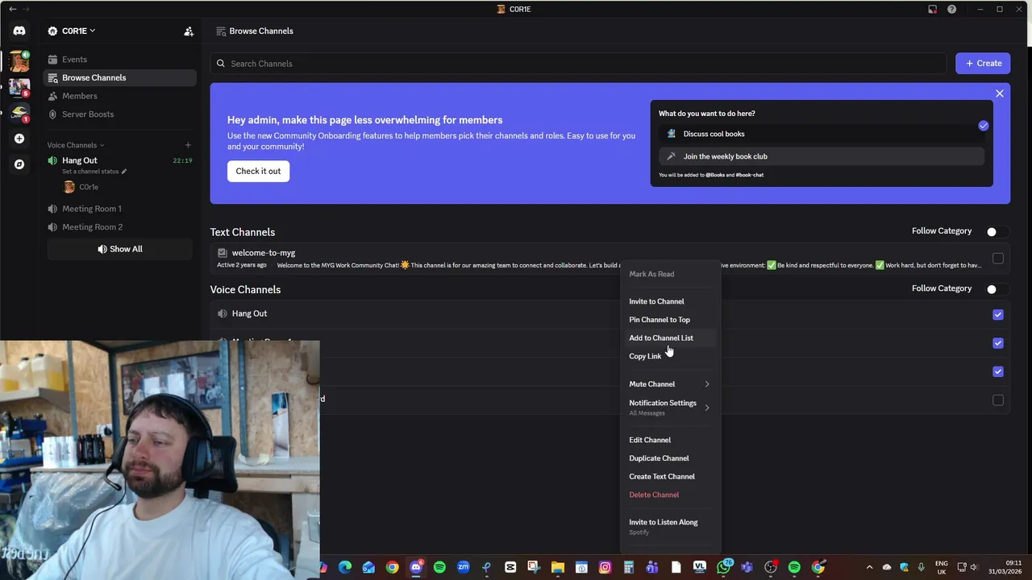The height and width of the screenshot is (580, 1032).
Task: Click the welcome-to-myg channel name
Action: [264, 253]
